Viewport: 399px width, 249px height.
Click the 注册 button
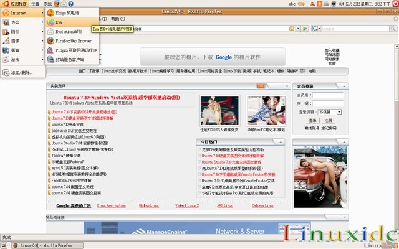[329, 120]
